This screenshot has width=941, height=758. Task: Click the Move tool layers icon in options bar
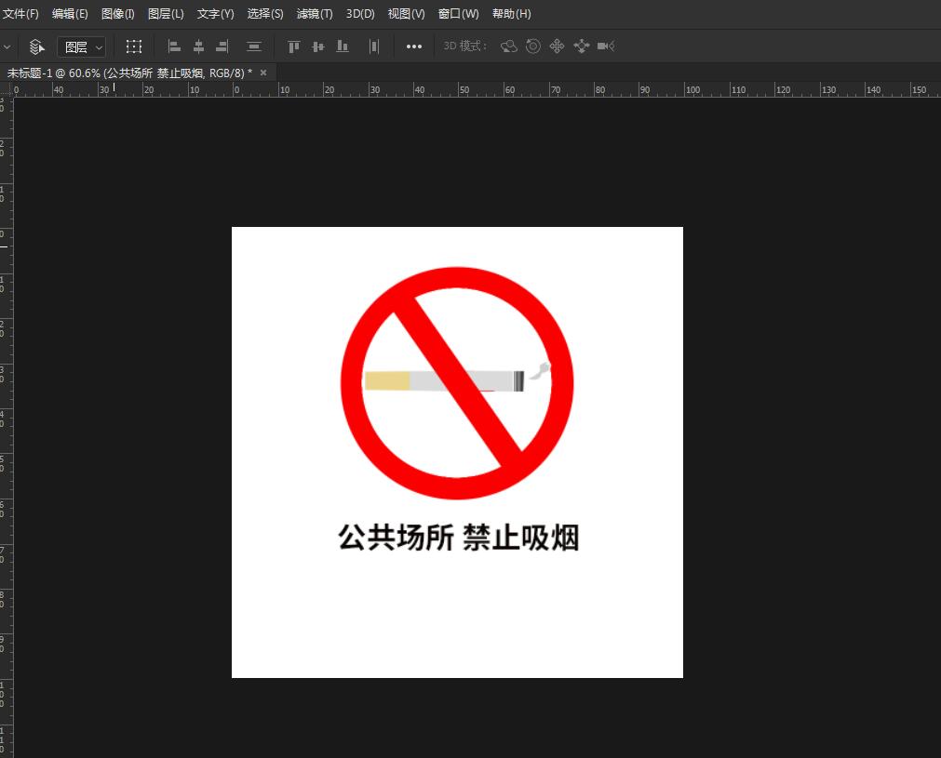(36, 46)
